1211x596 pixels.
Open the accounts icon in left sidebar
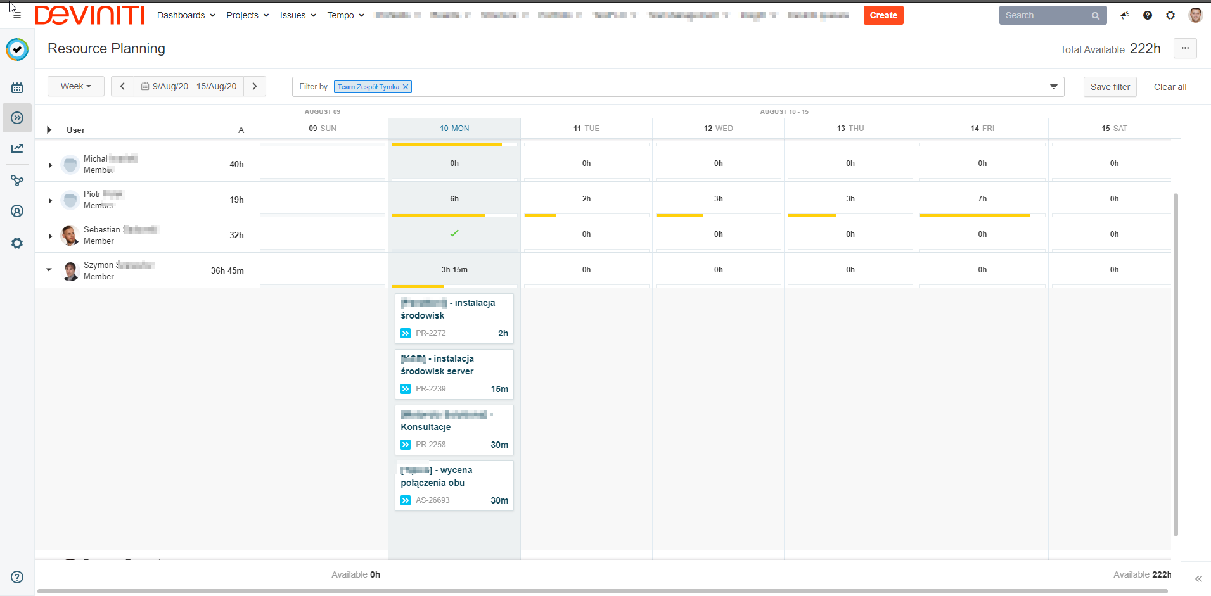point(17,211)
